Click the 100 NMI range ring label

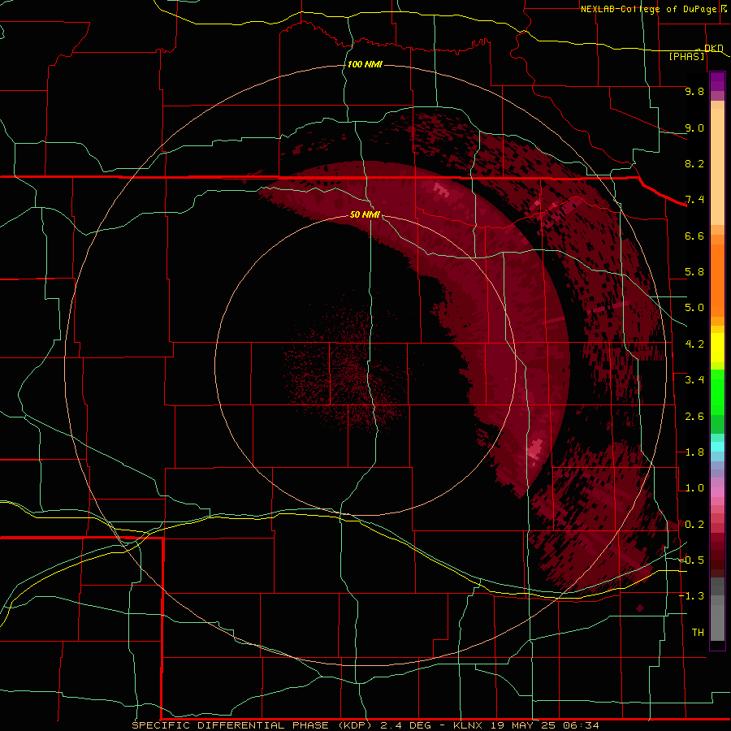coord(365,64)
